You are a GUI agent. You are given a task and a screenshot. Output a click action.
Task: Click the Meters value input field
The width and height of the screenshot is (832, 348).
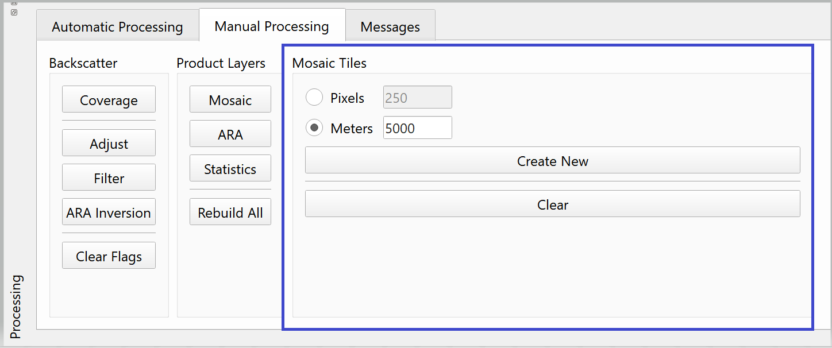coord(417,128)
